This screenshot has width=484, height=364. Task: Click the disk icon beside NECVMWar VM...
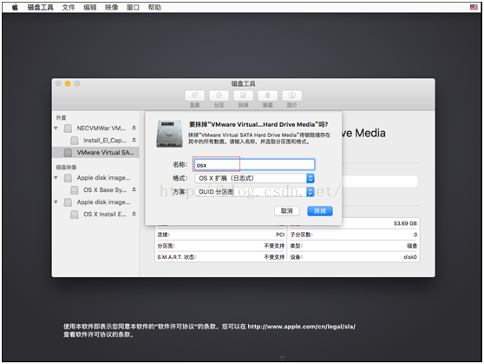pyautogui.click(x=68, y=129)
